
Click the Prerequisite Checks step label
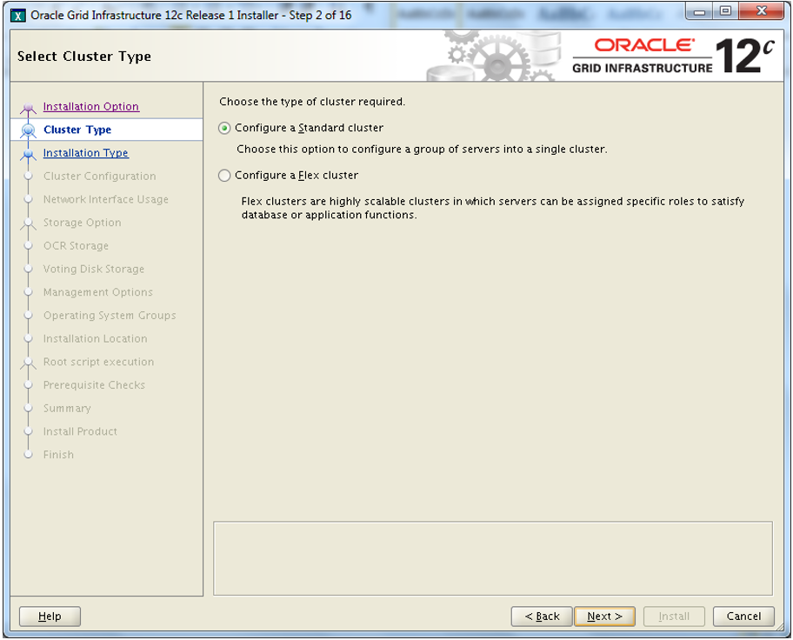pos(94,385)
